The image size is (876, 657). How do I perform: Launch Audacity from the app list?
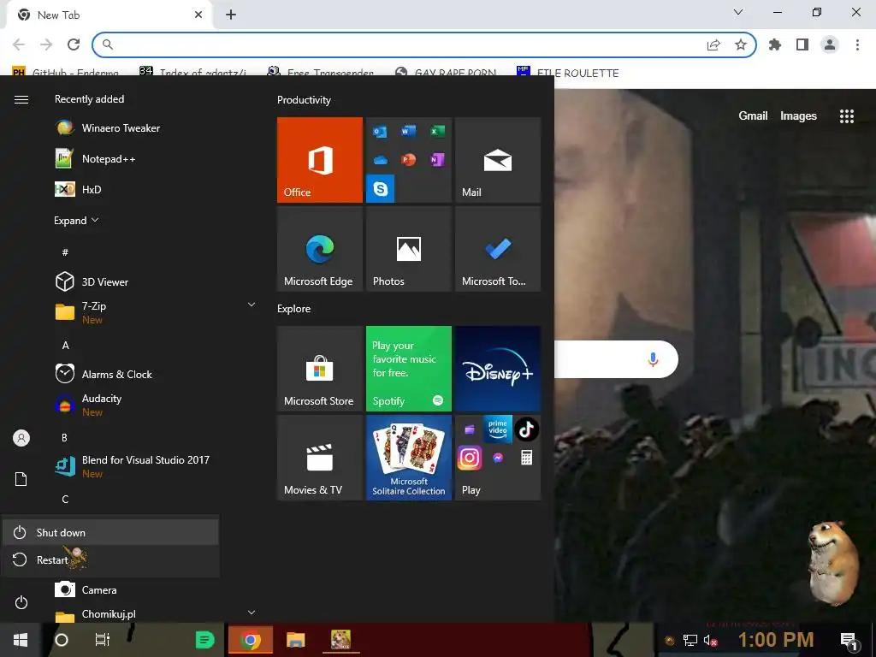click(156, 405)
